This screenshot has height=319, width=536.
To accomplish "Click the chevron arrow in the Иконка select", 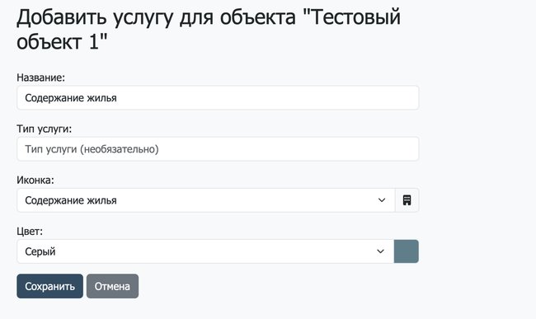I will tap(382, 200).
